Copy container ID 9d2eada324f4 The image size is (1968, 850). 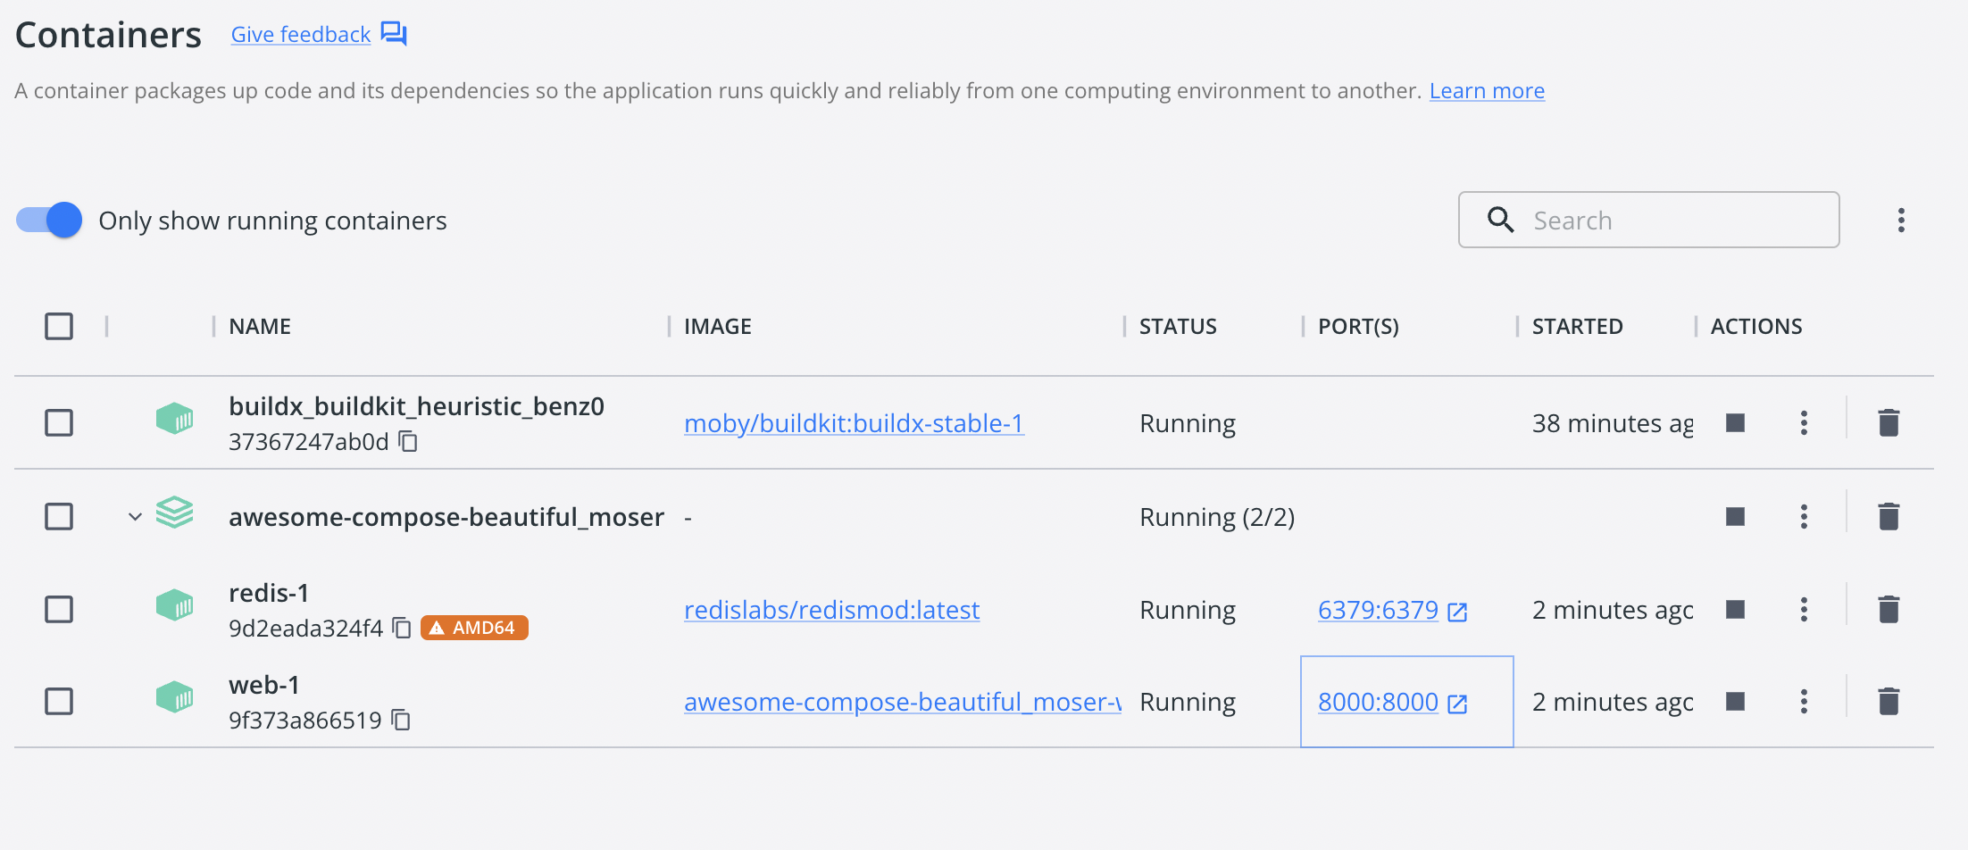coord(402,628)
